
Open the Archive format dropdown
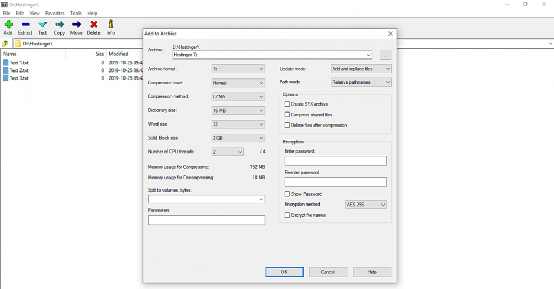pos(238,69)
